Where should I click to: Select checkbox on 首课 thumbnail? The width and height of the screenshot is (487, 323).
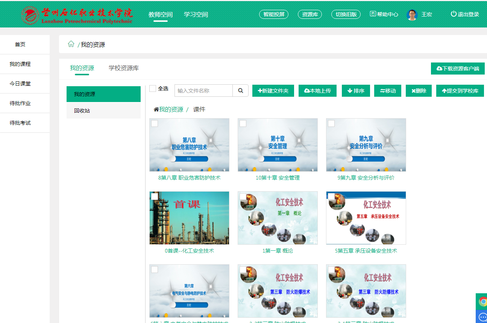click(x=155, y=197)
